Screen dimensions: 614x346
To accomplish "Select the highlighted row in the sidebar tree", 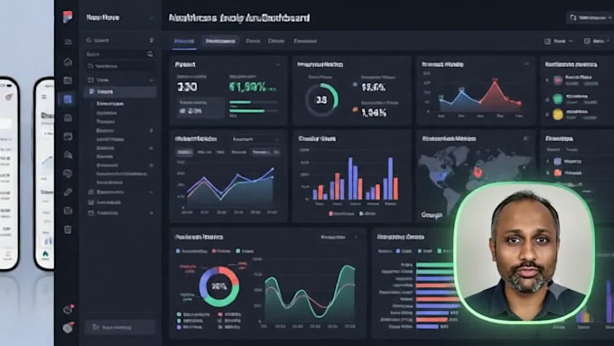I will click(x=120, y=91).
